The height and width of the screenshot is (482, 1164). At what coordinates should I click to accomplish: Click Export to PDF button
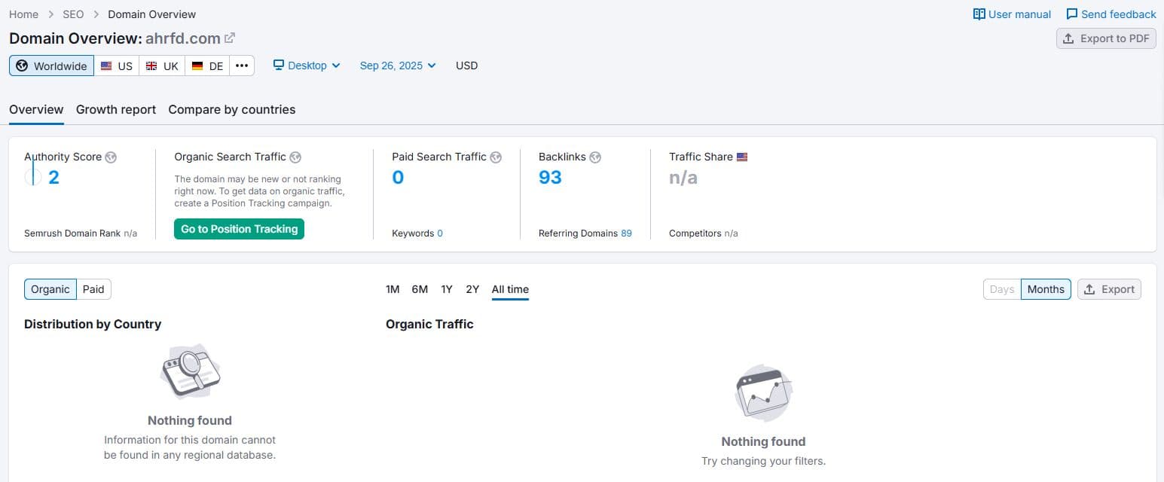point(1106,38)
